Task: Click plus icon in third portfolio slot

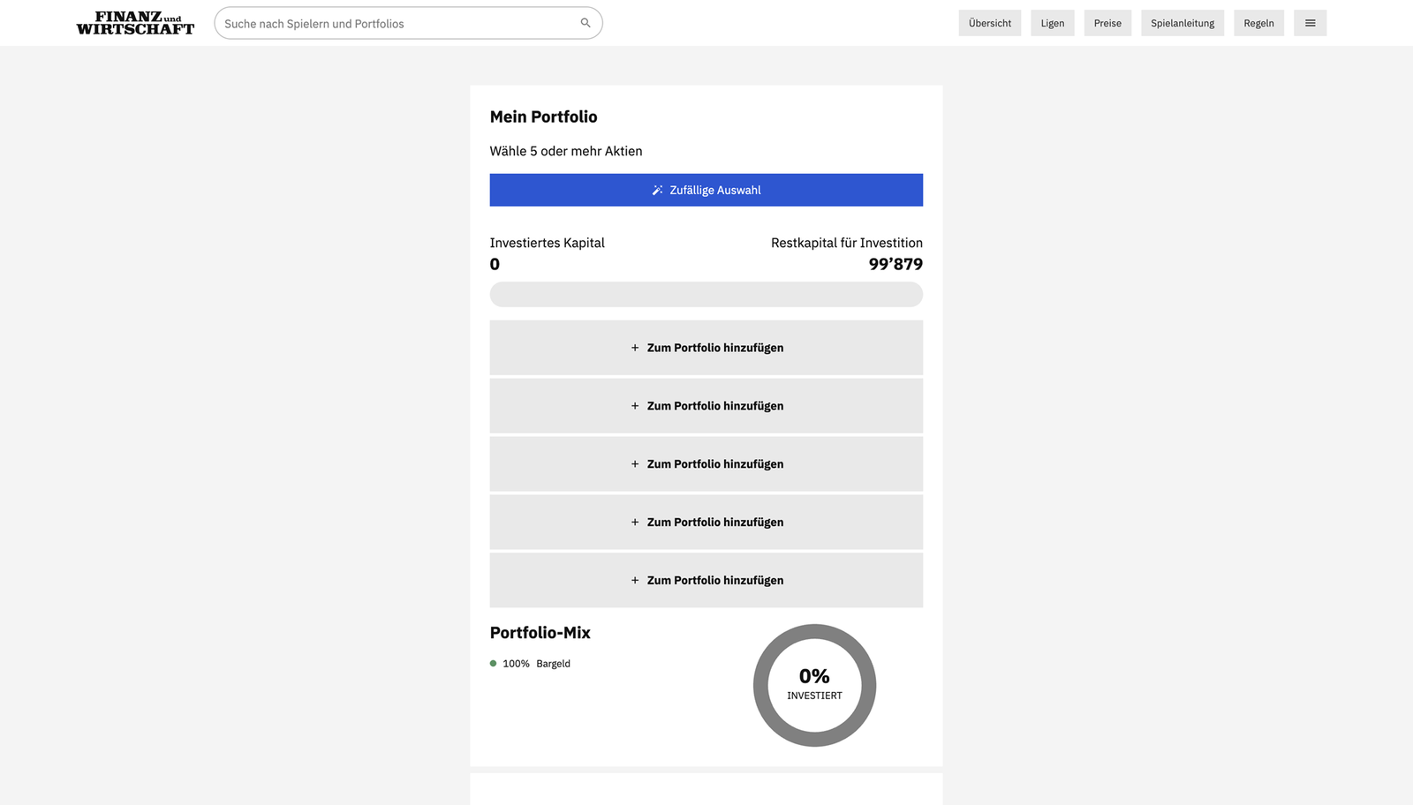Action: tap(634, 464)
